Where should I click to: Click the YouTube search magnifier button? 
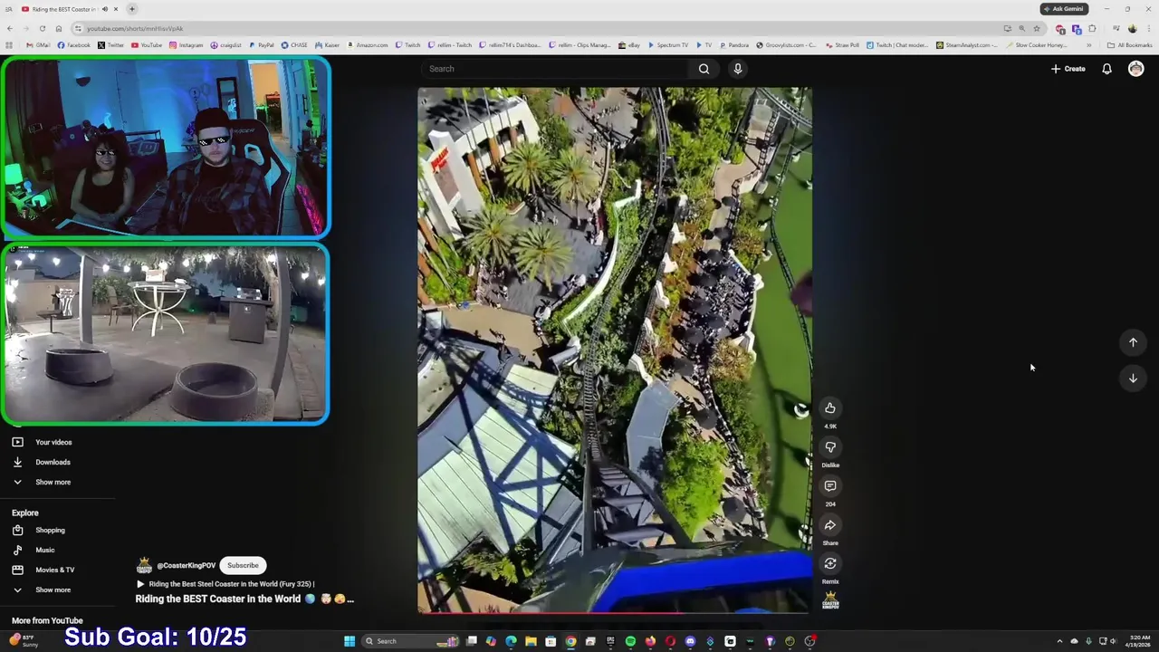click(704, 69)
